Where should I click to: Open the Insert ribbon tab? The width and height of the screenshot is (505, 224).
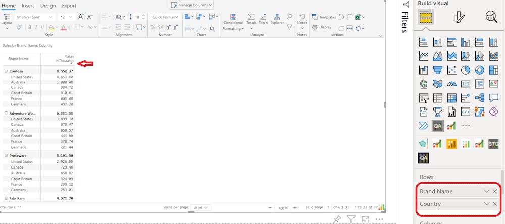[x=28, y=6]
